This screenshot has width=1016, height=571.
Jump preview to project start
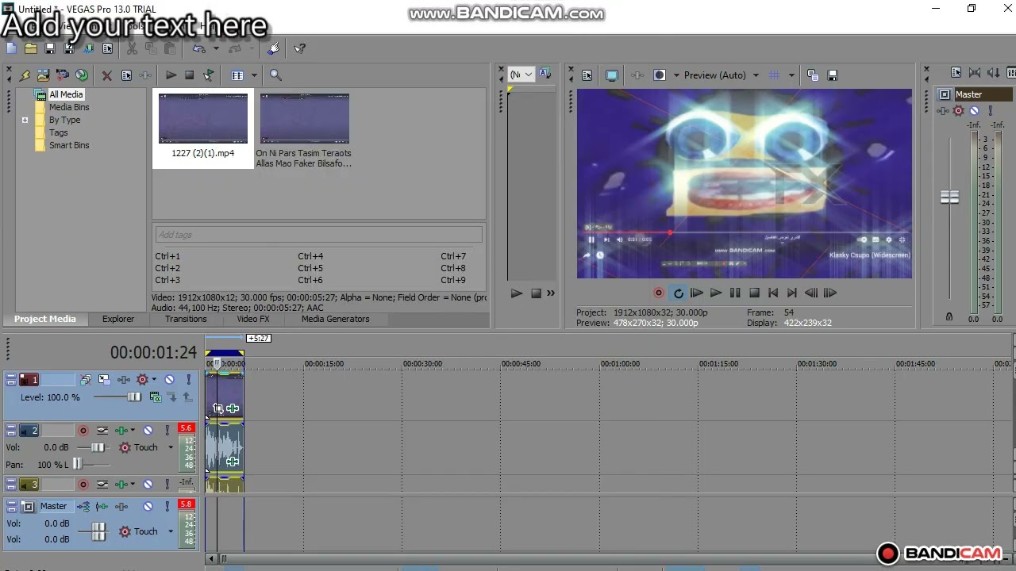773,293
